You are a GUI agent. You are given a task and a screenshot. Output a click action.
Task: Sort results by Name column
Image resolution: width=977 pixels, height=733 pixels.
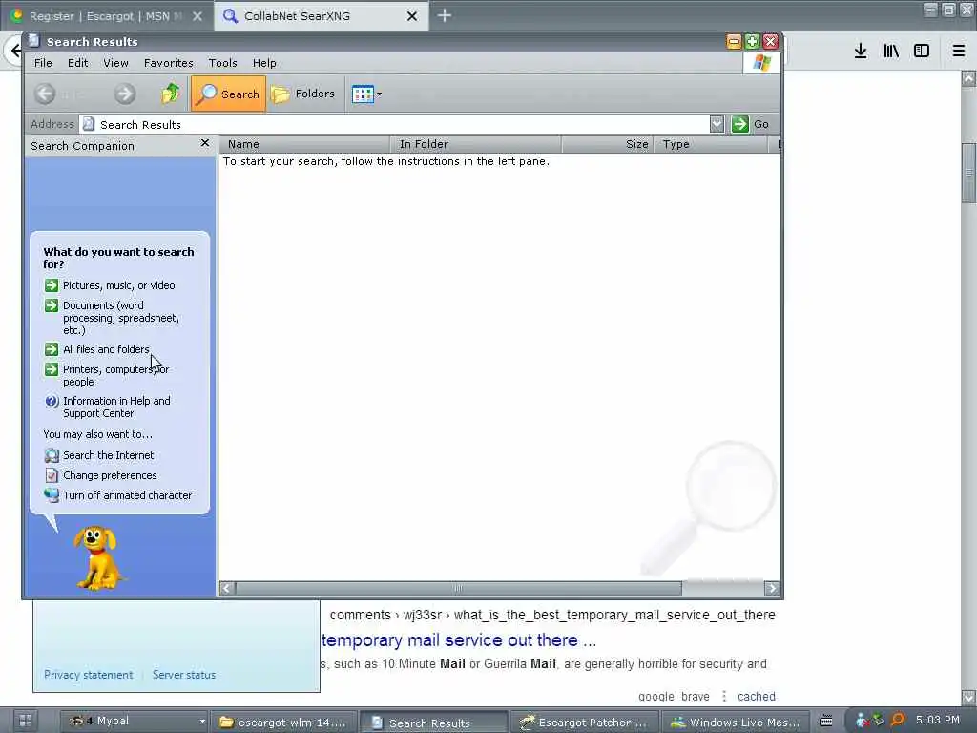304,145
